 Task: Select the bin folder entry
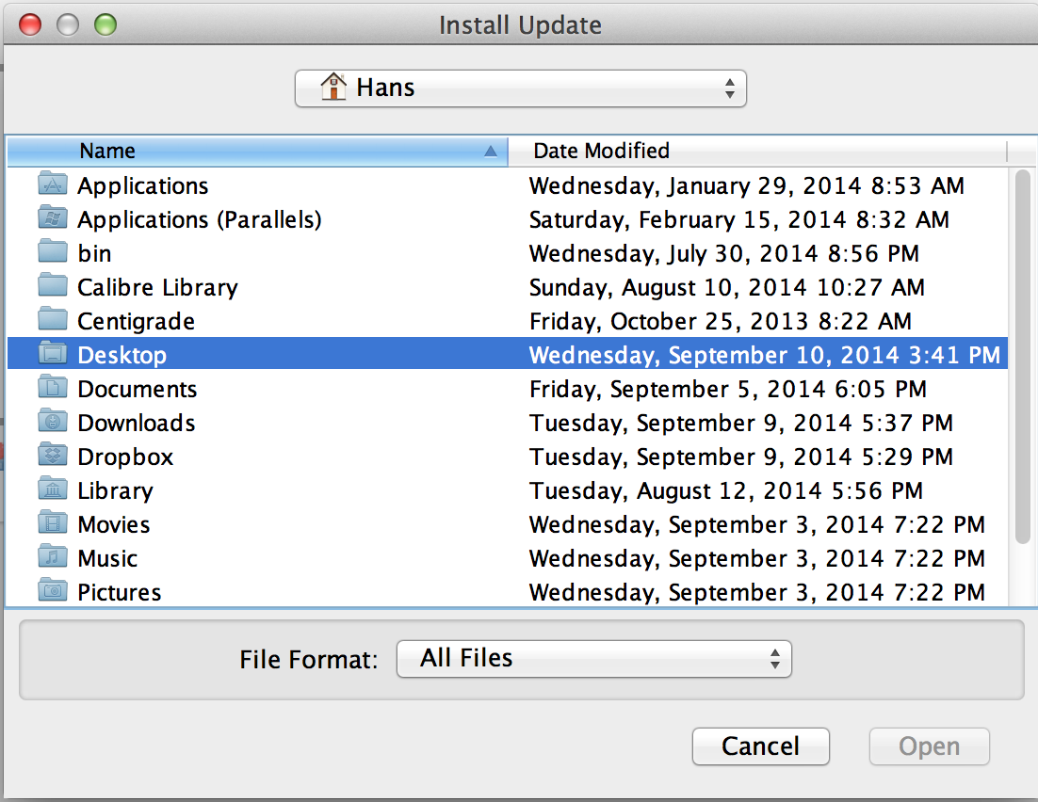click(94, 253)
